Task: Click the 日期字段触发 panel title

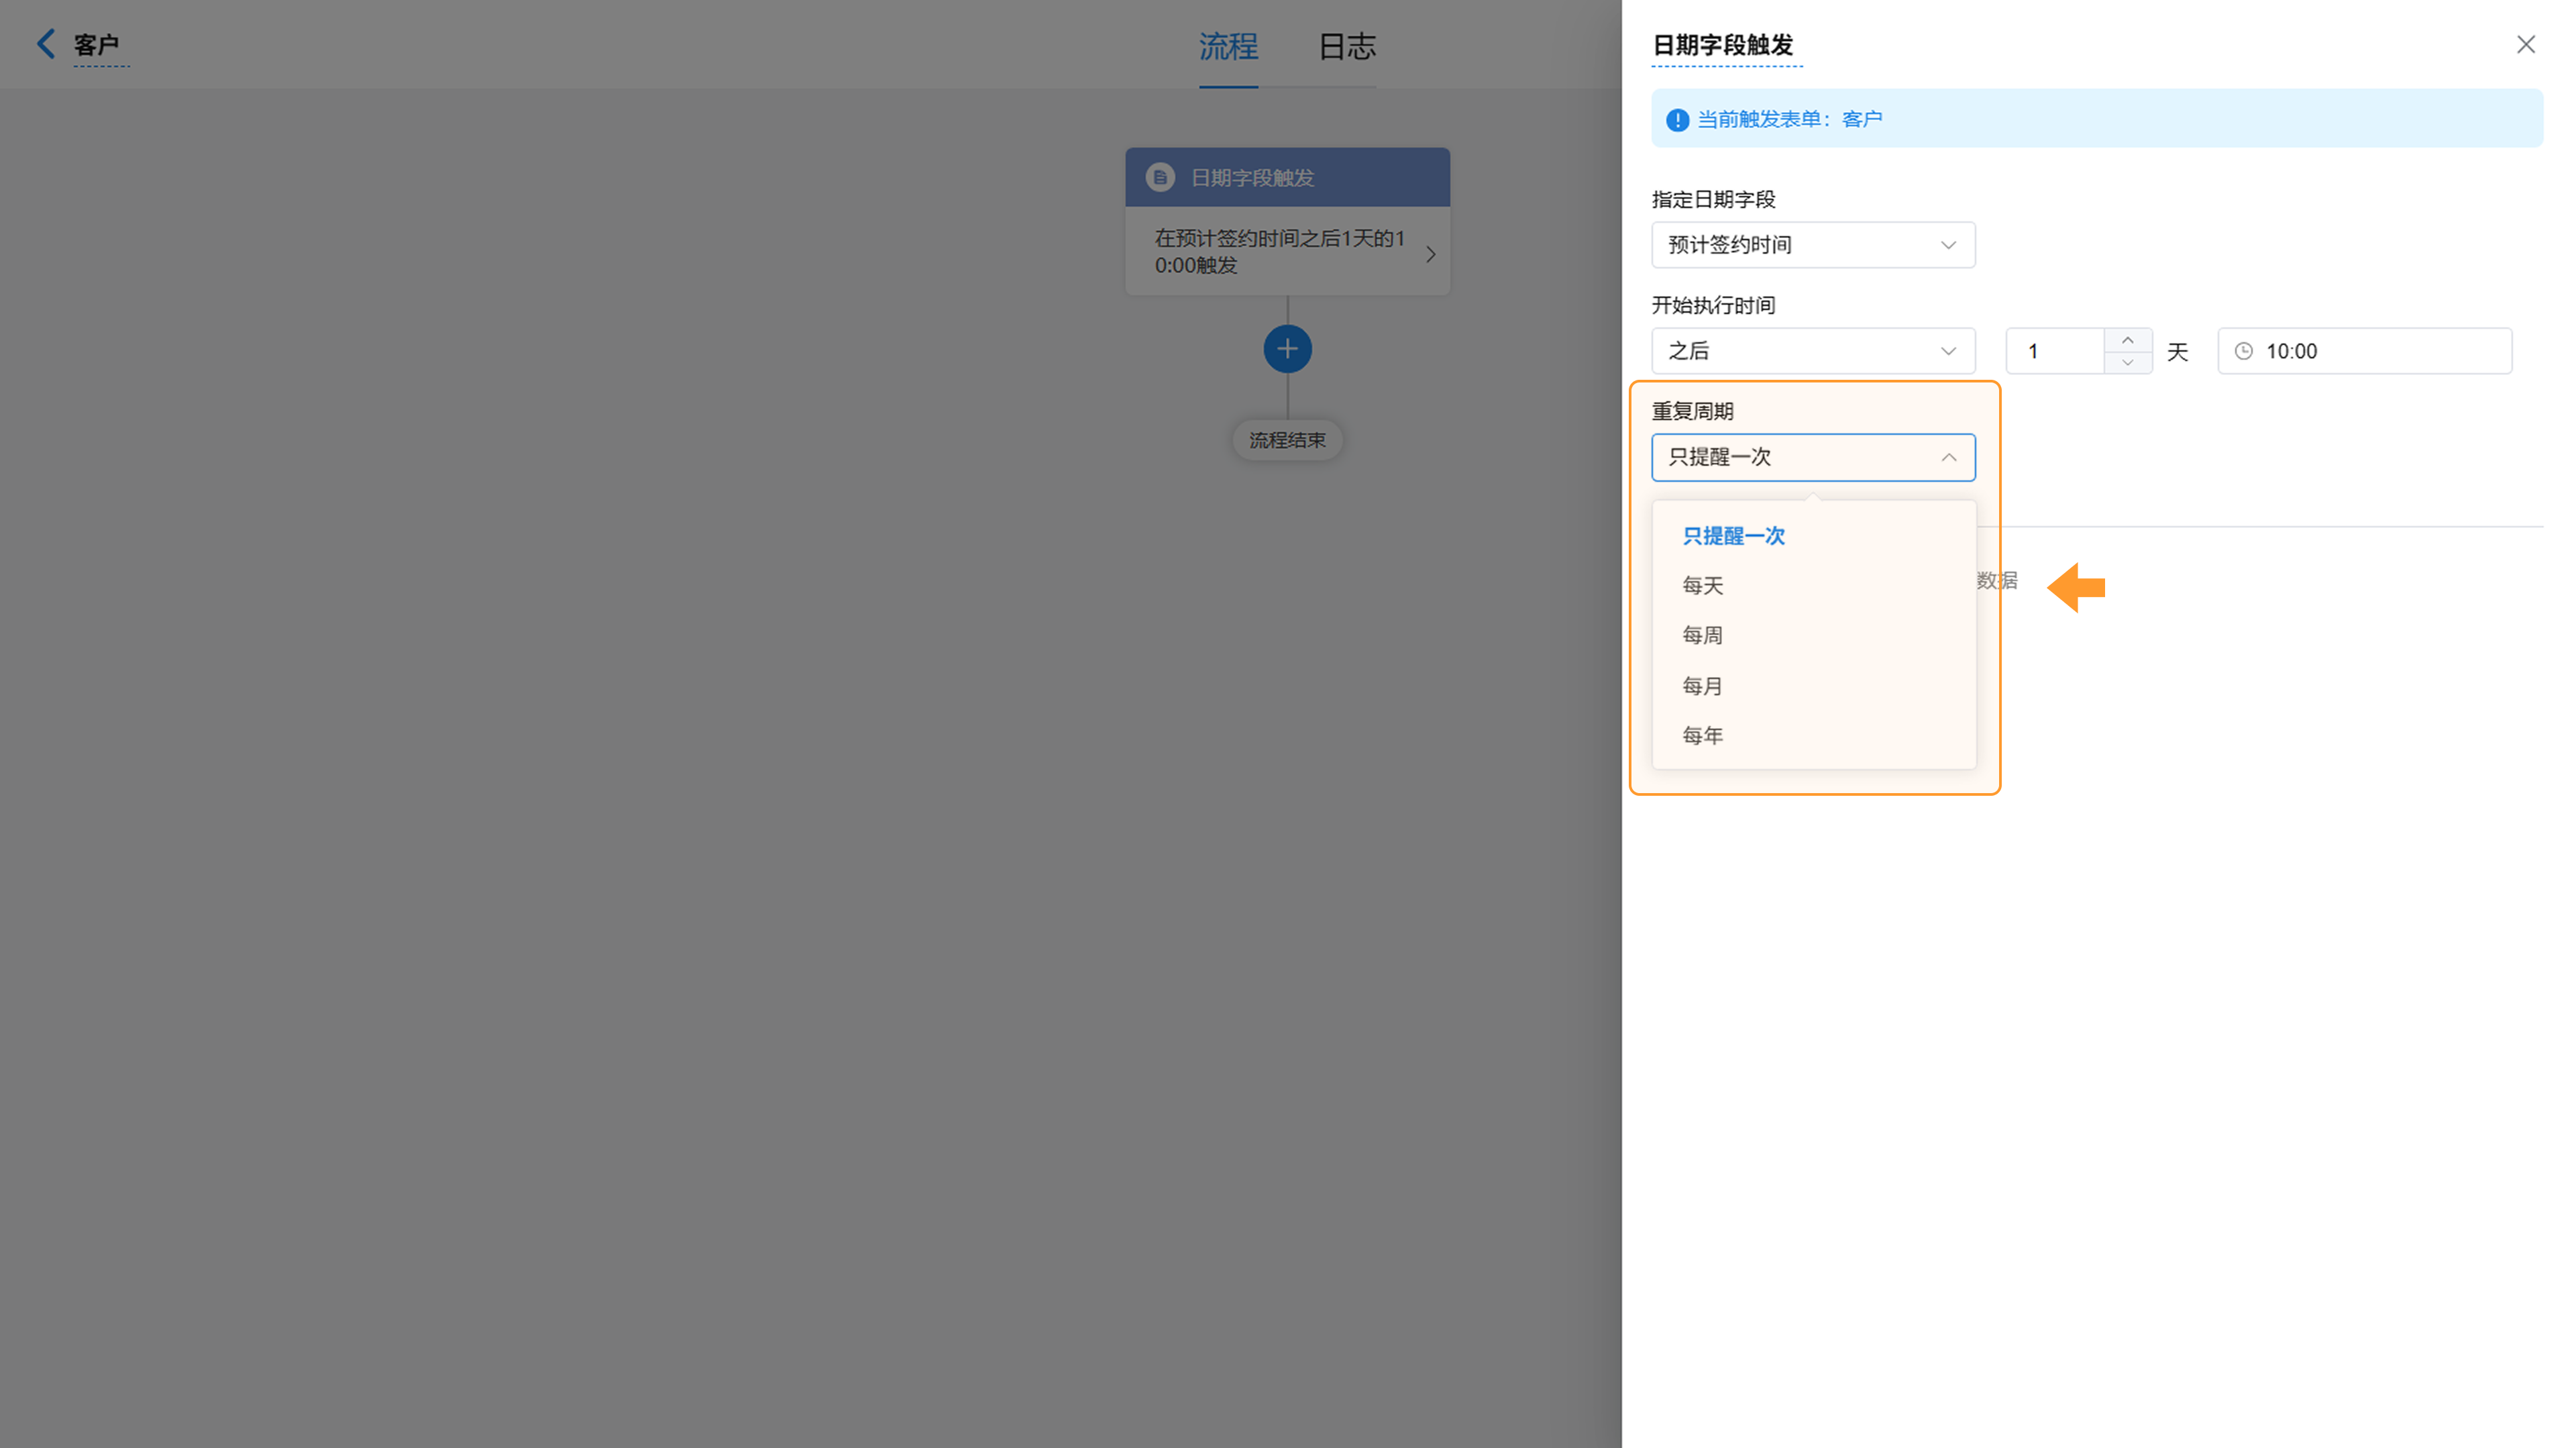Action: pos(1722,45)
